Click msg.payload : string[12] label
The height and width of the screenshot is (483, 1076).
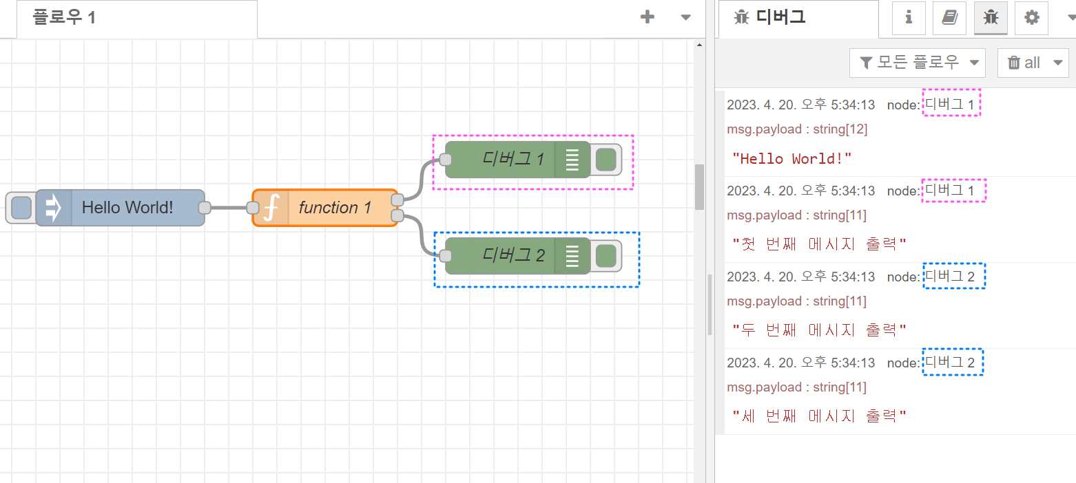[x=797, y=129]
